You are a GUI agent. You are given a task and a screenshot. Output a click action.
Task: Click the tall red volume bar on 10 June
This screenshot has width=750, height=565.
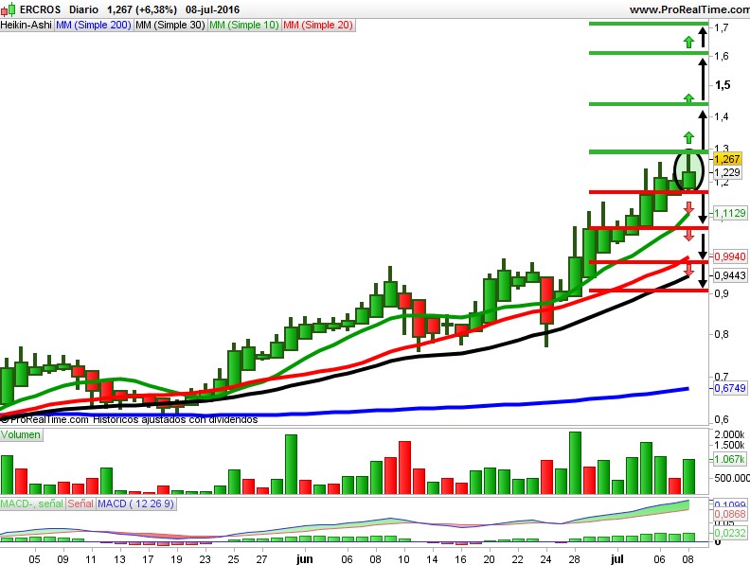[x=404, y=468]
